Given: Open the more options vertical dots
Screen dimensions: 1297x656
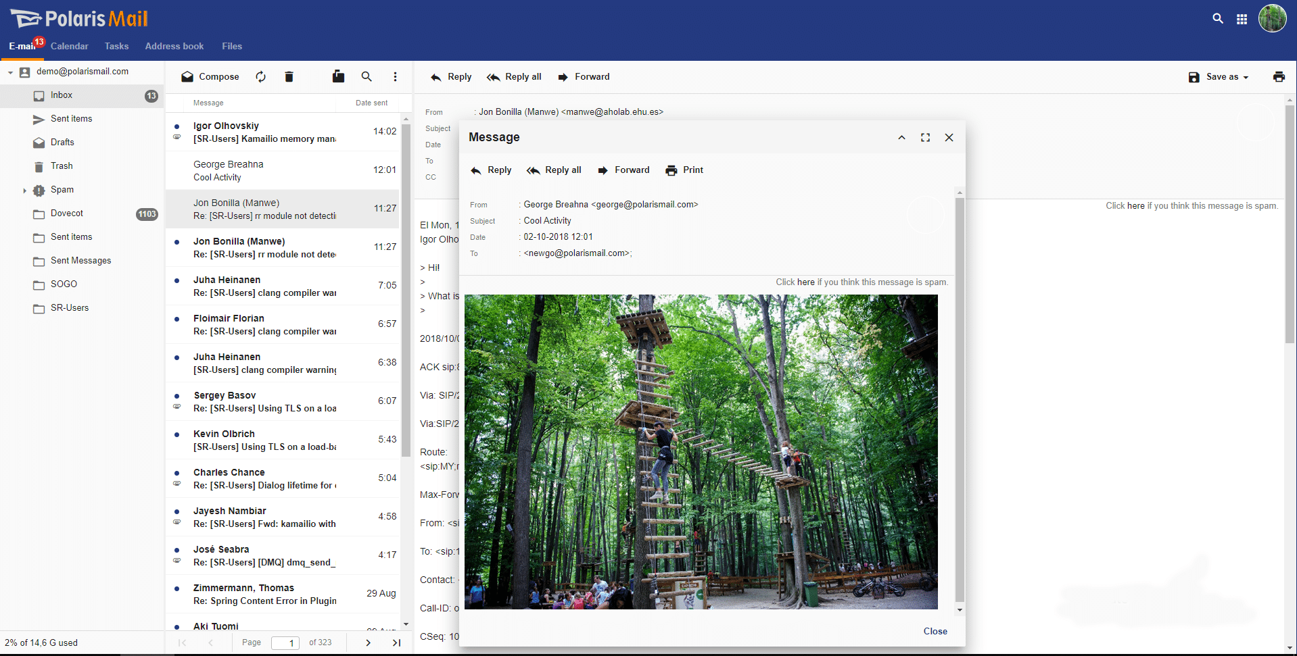Looking at the screenshot, I should click(396, 76).
